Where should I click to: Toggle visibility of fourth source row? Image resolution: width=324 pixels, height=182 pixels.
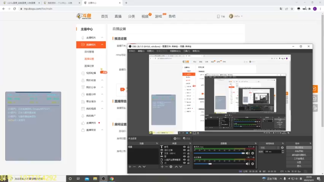click(184, 157)
